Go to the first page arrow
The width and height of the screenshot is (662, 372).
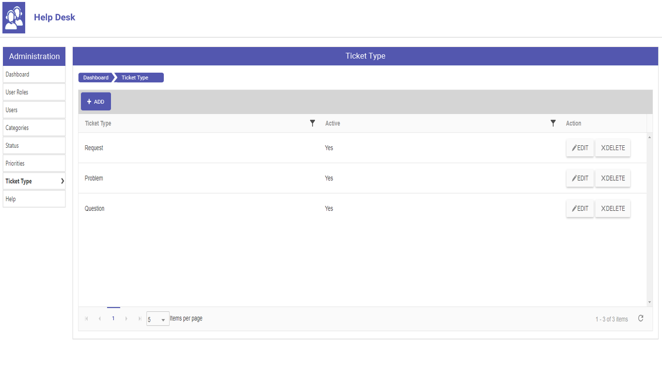[87, 319]
